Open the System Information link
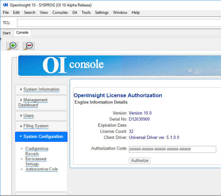 tap(41, 89)
